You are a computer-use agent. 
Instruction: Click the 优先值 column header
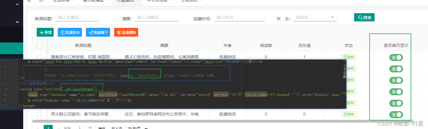(304, 45)
